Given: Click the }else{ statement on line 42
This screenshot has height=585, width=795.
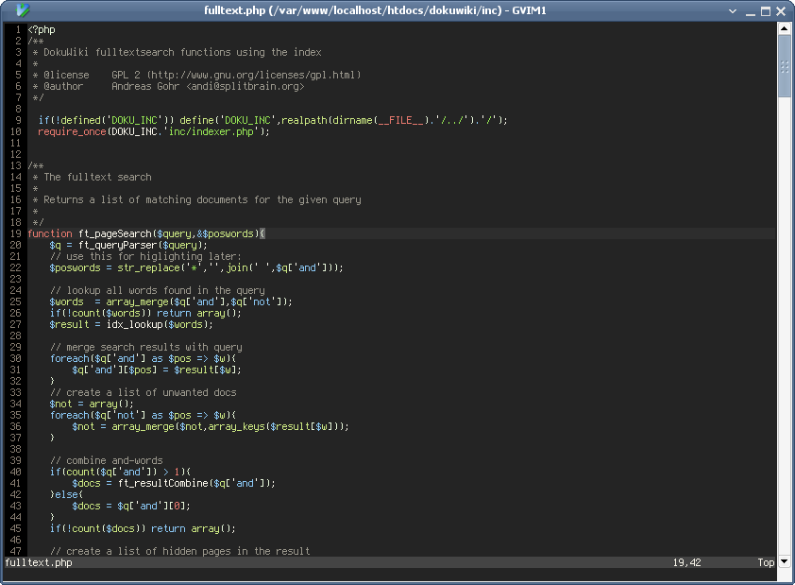Looking at the screenshot, I should click(x=67, y=494).
